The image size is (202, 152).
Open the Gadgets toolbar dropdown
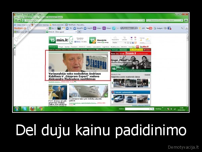click(159, 28)
